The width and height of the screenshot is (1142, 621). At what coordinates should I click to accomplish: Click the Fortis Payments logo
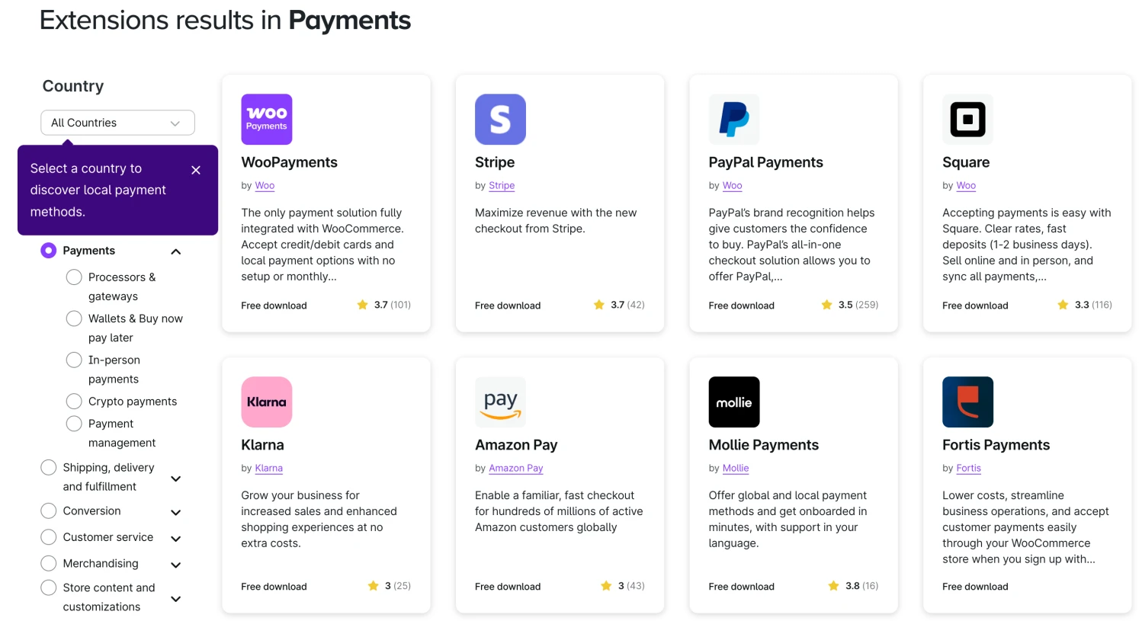967,402
